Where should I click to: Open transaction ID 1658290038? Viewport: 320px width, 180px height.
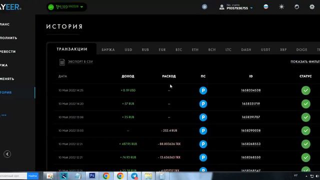251,130
